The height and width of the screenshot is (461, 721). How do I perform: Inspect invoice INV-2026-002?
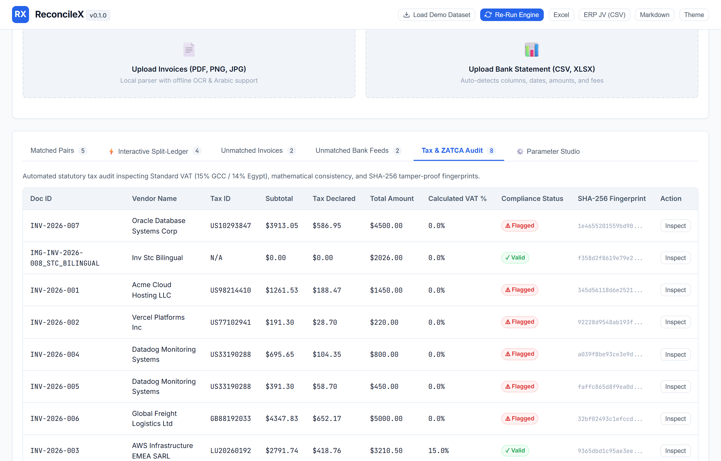[x=675, y=322]
